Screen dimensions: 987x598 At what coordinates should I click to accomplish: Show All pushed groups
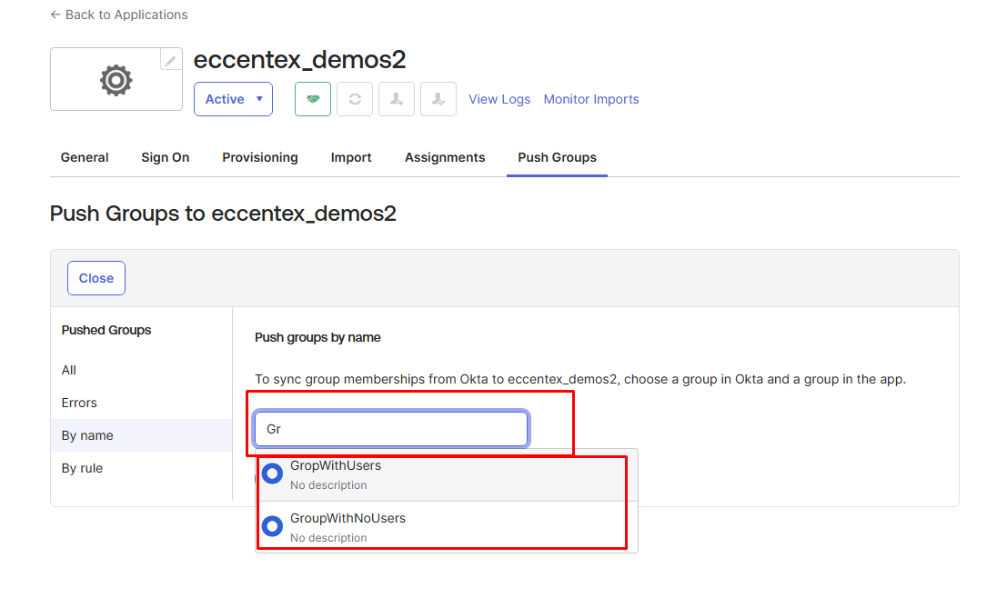click(x=68, y=371)
